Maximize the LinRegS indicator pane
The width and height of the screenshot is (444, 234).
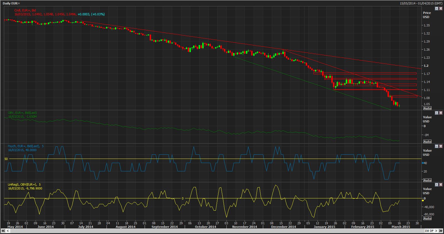(x=436, y=184)
